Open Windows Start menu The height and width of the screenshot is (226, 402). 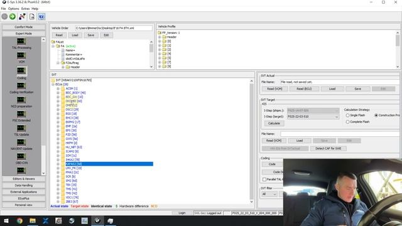(6, 220)
